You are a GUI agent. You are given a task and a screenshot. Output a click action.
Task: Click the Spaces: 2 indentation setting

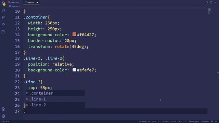[x=166, y=122]
